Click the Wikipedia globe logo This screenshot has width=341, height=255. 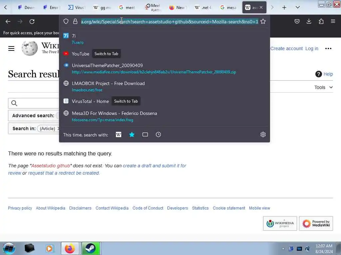pos(30,48)
